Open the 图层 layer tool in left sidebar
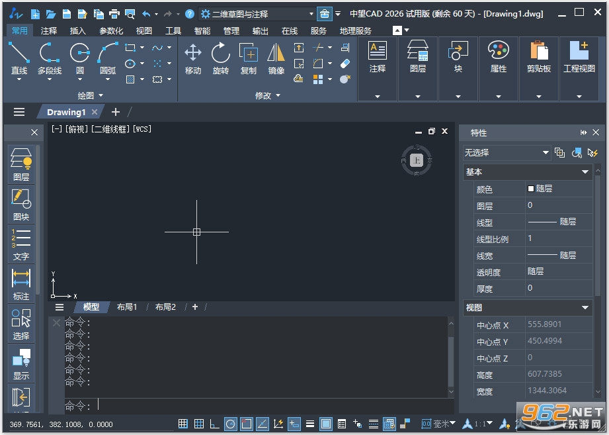The width and height of the screenshot is (609, 435). 21,165
